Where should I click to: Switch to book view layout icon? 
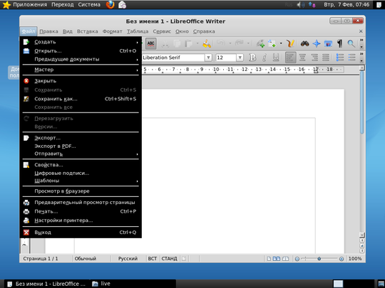tap(285, 259)
